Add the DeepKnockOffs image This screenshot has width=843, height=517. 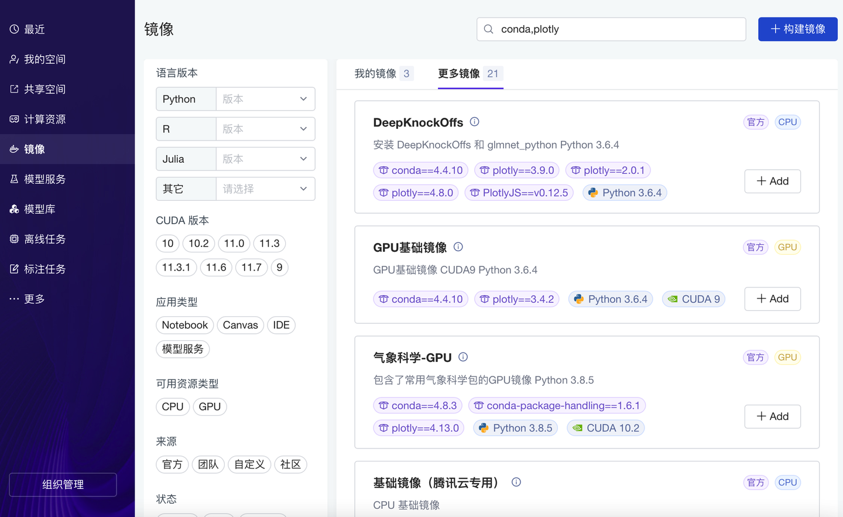773,181
